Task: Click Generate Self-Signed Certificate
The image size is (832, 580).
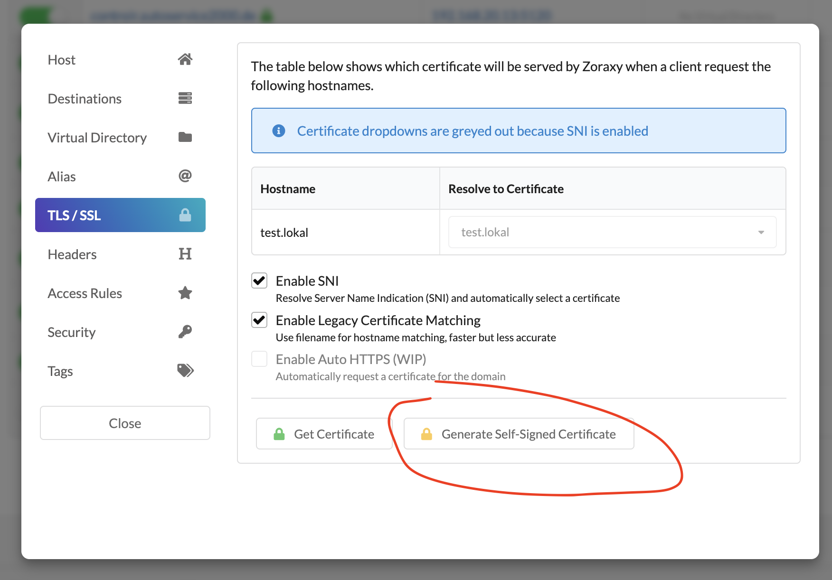Action: (x=519, y=434)
